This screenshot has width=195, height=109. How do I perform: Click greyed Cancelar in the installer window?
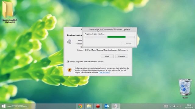128,44
